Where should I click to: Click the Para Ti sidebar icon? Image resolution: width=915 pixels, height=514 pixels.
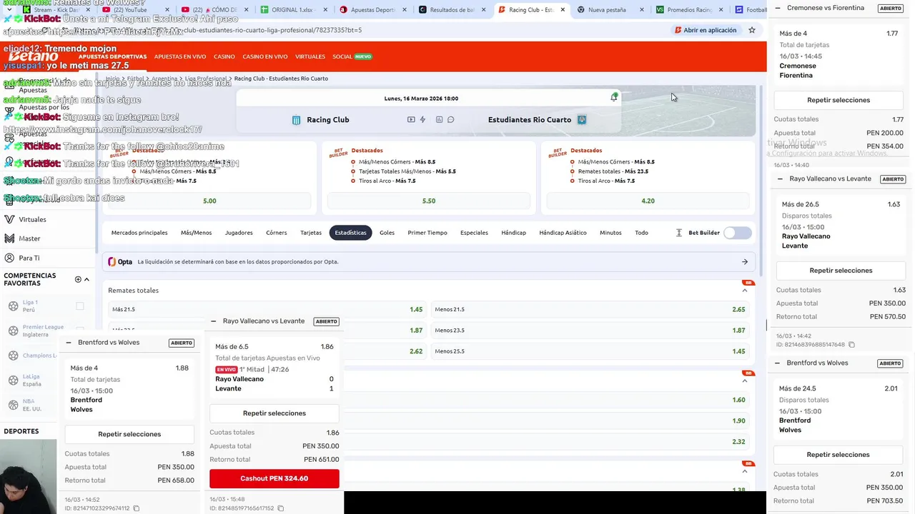coord(9,258)
